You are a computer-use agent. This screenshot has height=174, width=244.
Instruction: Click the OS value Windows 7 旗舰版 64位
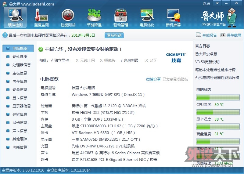point(108,95)
